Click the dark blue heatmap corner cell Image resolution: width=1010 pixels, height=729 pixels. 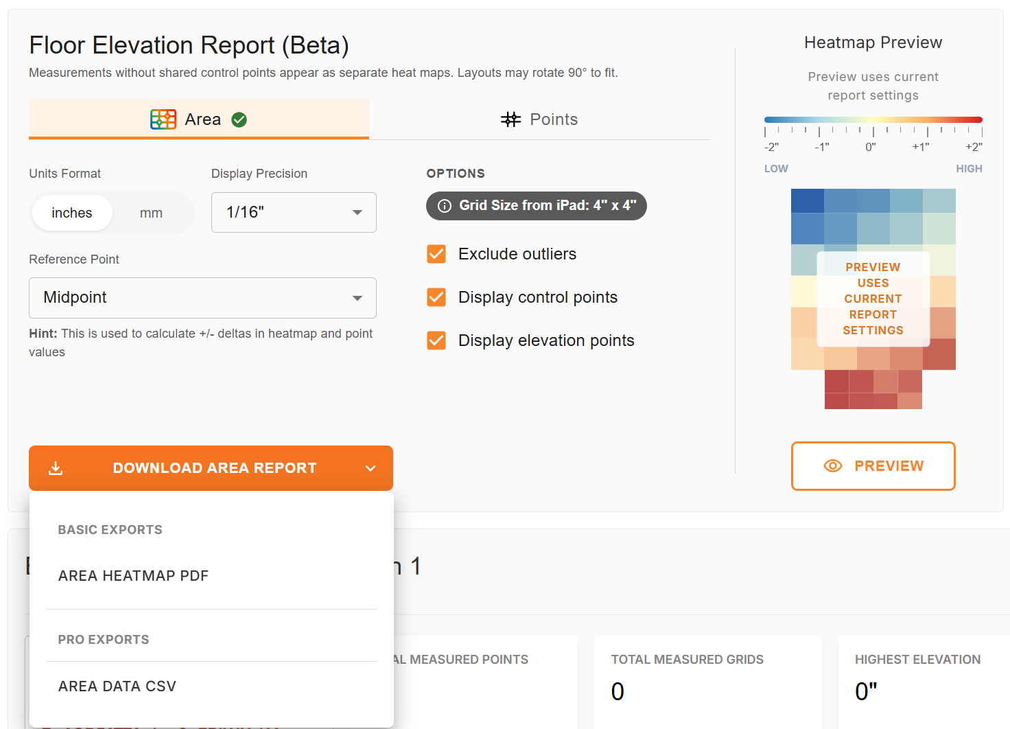[x=808, y=201]
